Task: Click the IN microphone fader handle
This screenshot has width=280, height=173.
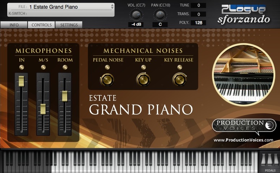Action: click(x=21, y=81)
